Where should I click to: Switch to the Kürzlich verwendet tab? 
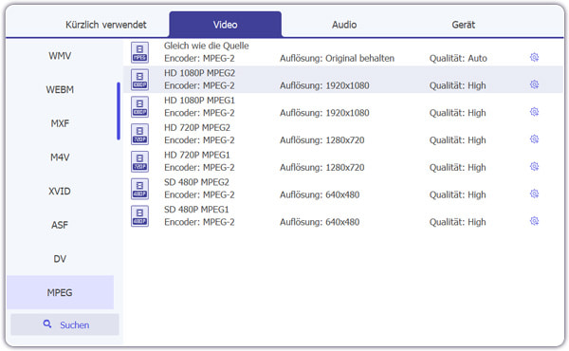point(105,25)
